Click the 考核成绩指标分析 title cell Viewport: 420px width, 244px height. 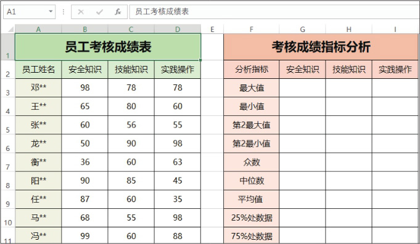click(321, 47)
